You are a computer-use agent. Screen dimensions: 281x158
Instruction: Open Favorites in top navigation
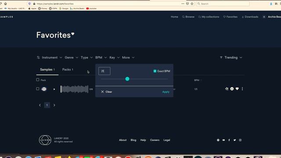pos(230,17)
